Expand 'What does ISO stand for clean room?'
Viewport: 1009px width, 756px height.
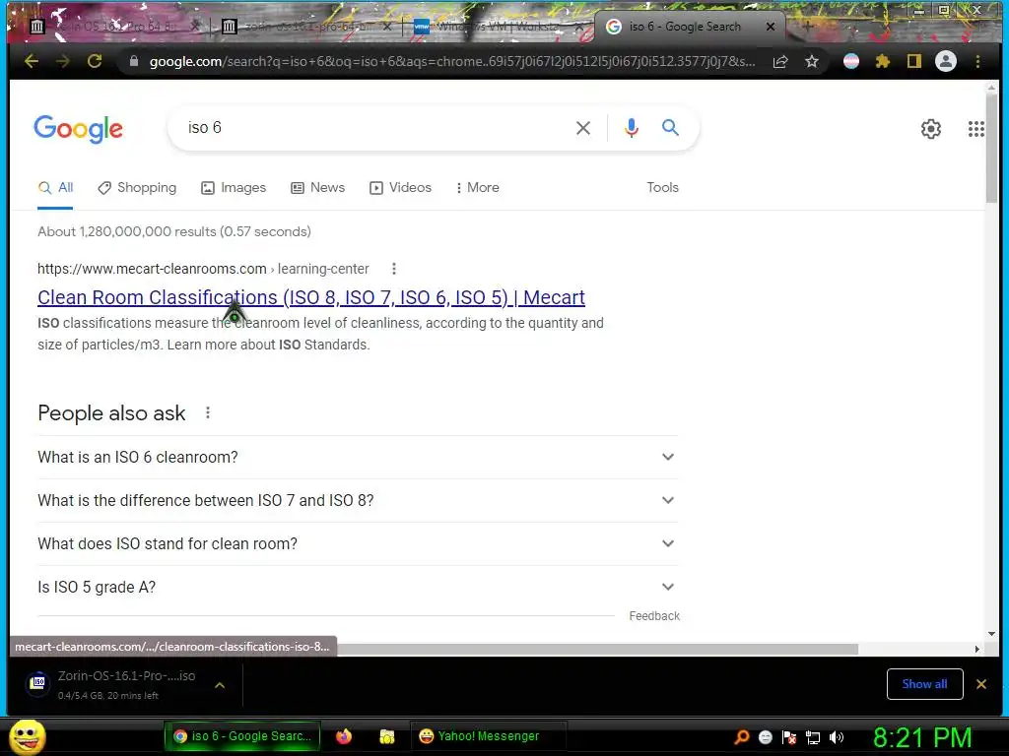(358, 543)
